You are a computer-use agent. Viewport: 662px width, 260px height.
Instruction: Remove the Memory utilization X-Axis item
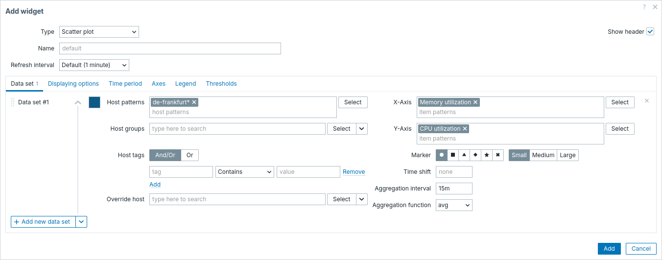(475, 102)
